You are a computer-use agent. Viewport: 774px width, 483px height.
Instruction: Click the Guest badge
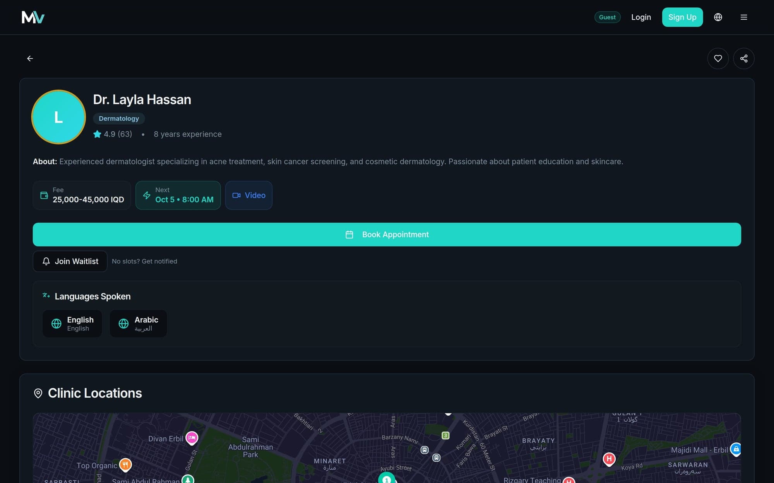click(x=607, y=17)
